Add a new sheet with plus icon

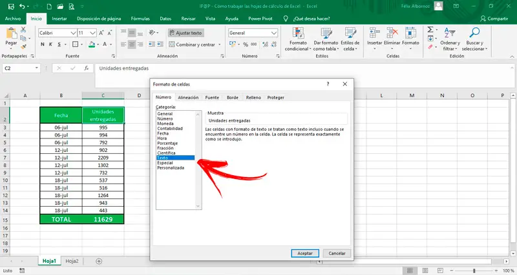coord(99,261)
